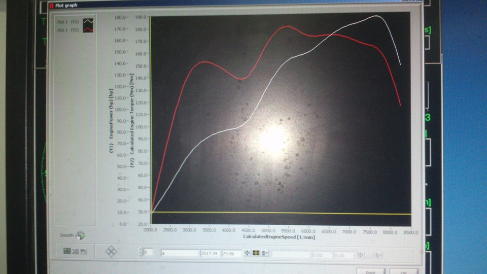Click the 2000.0 X-axis tick value

pyautogui.click(x=150, y=230)
